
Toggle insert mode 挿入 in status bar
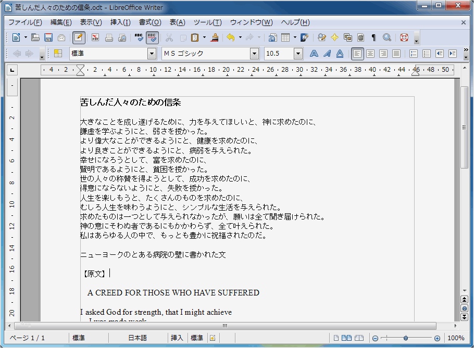pos(177,338)
